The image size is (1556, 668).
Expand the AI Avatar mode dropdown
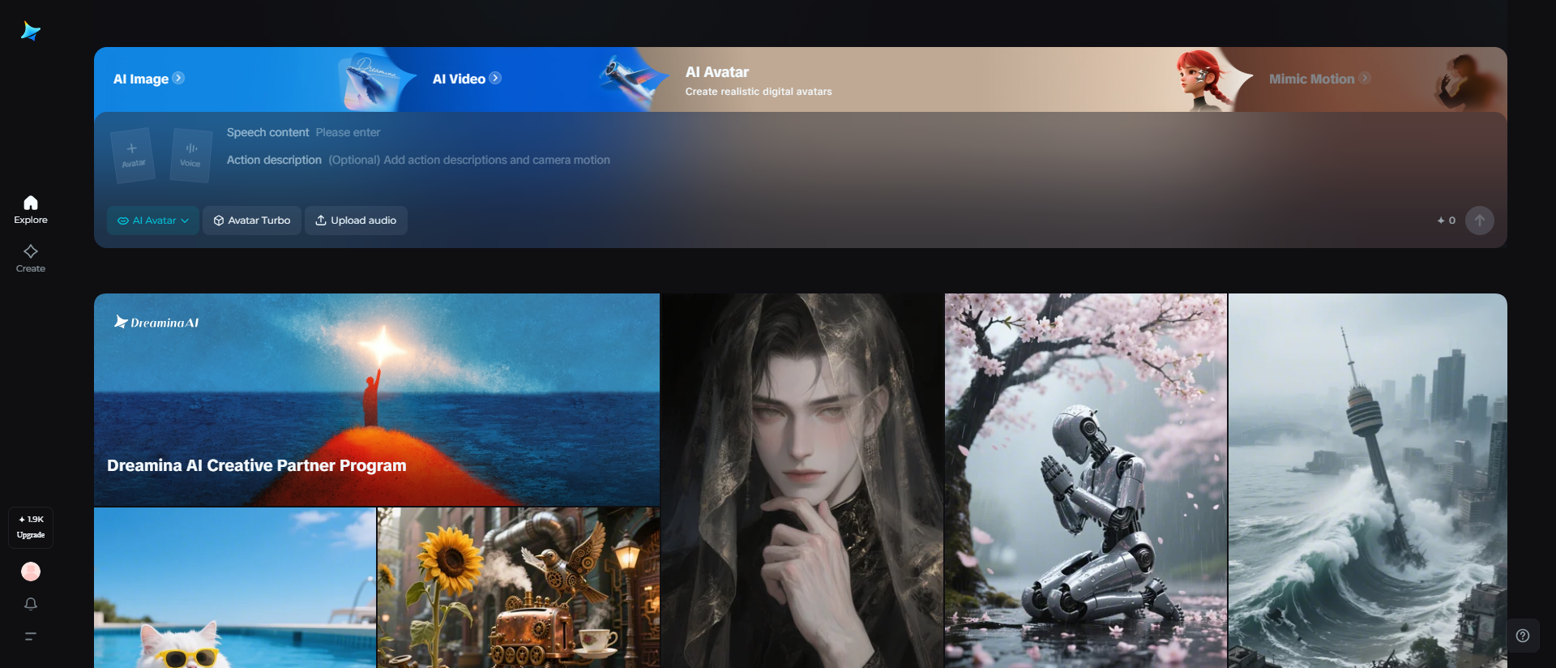[x=153, y=221]
